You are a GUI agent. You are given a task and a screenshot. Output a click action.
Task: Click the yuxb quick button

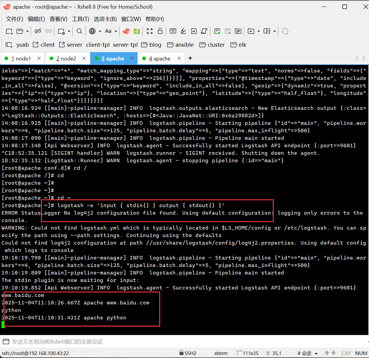point(22,45)
